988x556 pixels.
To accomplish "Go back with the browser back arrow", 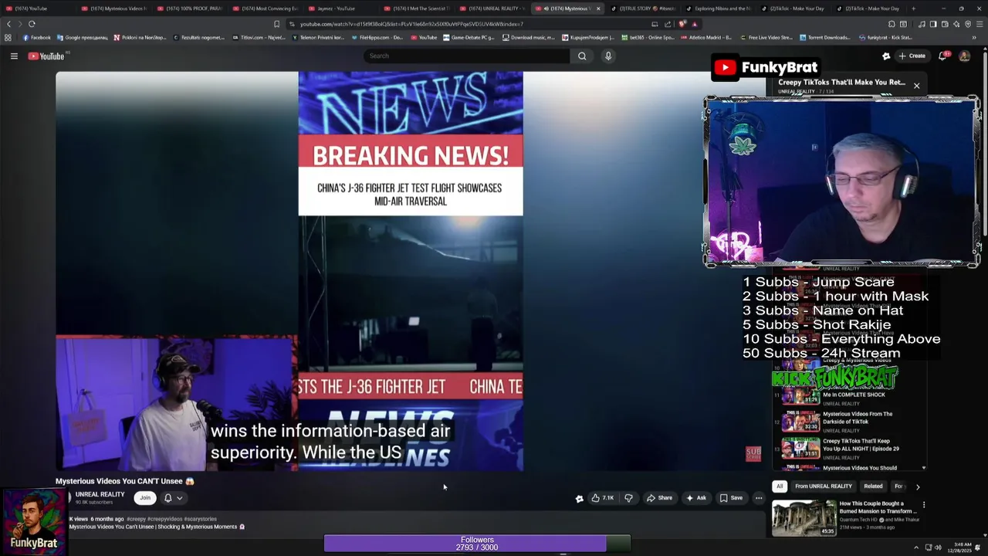I will 8,24.
